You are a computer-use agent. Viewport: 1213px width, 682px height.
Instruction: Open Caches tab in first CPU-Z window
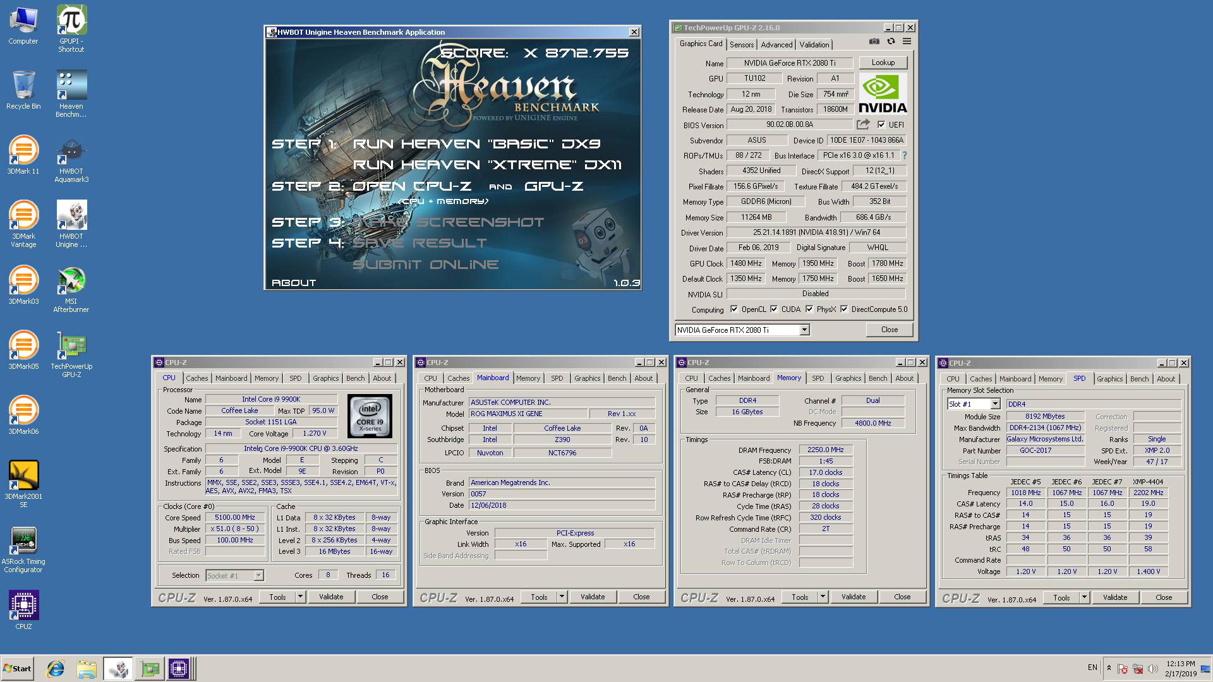pyautogui.click(x=197, y=378)
